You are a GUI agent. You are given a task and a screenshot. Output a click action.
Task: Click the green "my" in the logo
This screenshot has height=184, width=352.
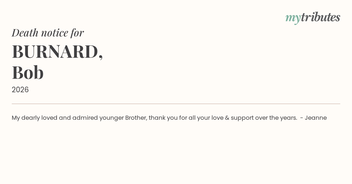(293, 18)
